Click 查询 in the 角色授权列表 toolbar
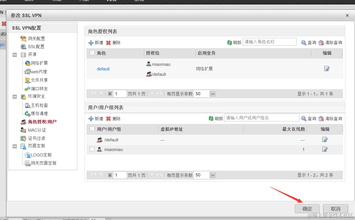 point(309,42)
